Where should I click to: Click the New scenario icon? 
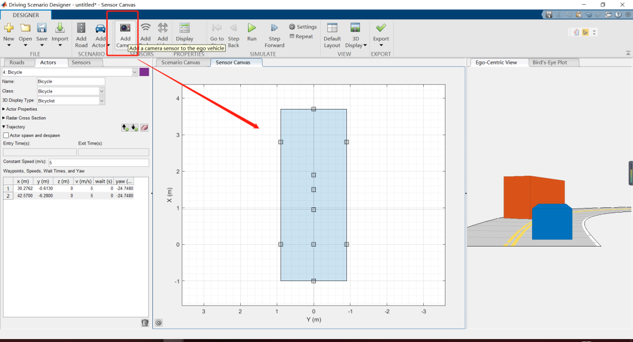tap(8, 28)
